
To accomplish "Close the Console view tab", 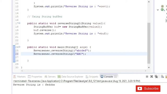I will point(115,77).
